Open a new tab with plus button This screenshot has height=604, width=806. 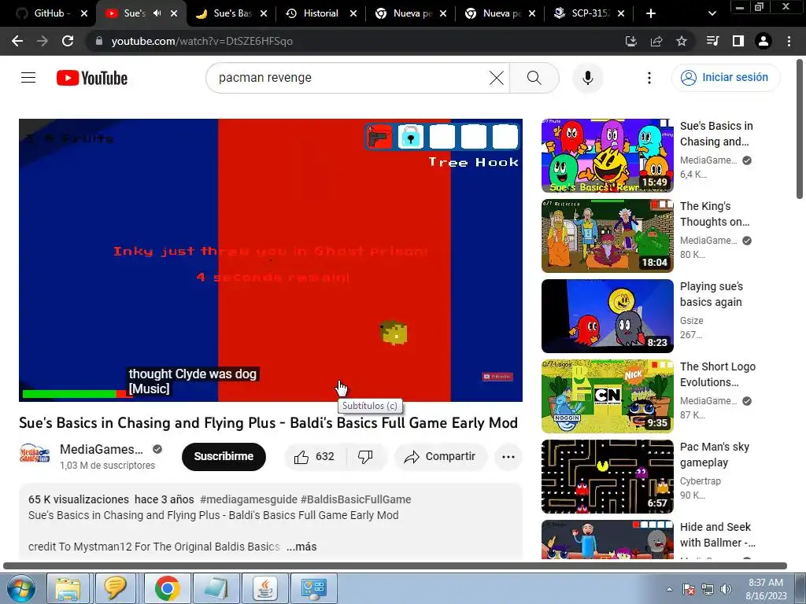coord(651,13)
